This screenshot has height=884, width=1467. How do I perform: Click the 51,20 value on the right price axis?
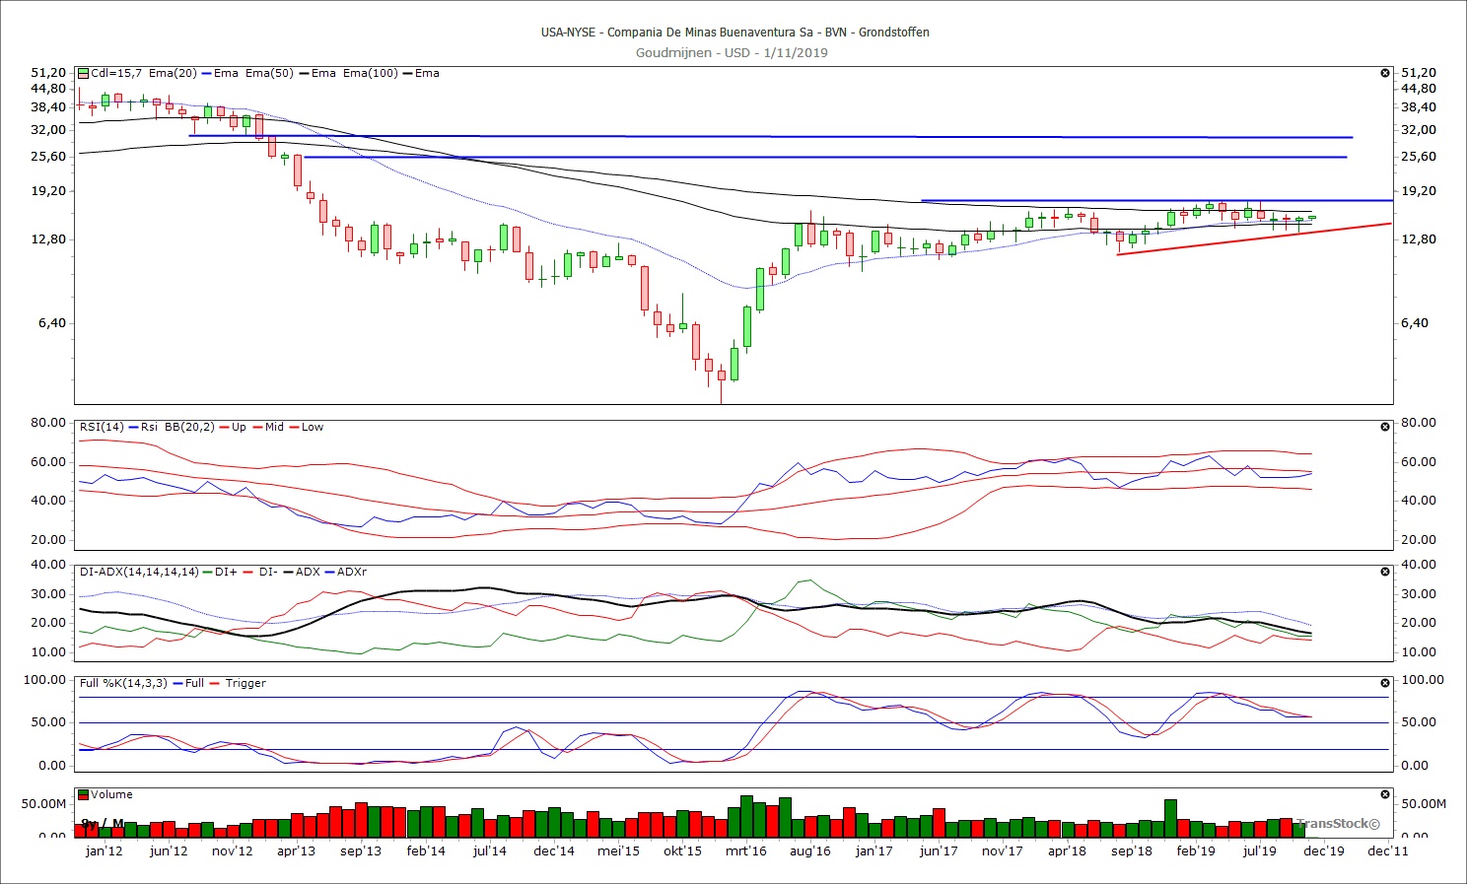(1419, 73)
